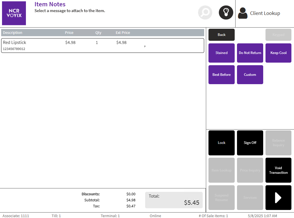This screenshot has height=218, width=294.
Task: Click the NCR Voyix logo
Action: coord(14,13)
